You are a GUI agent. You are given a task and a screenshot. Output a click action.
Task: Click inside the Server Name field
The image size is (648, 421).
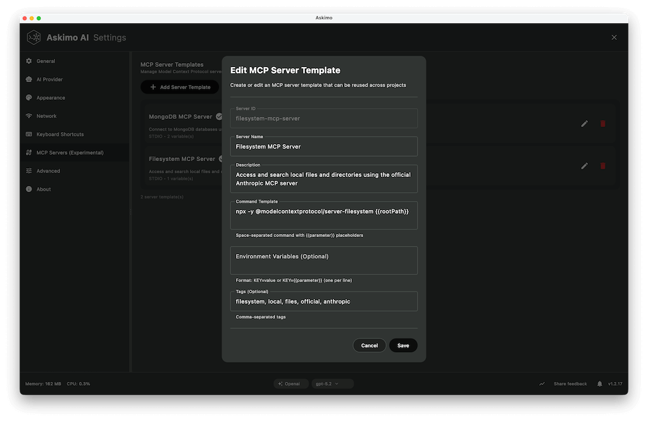tap(323, 146)
